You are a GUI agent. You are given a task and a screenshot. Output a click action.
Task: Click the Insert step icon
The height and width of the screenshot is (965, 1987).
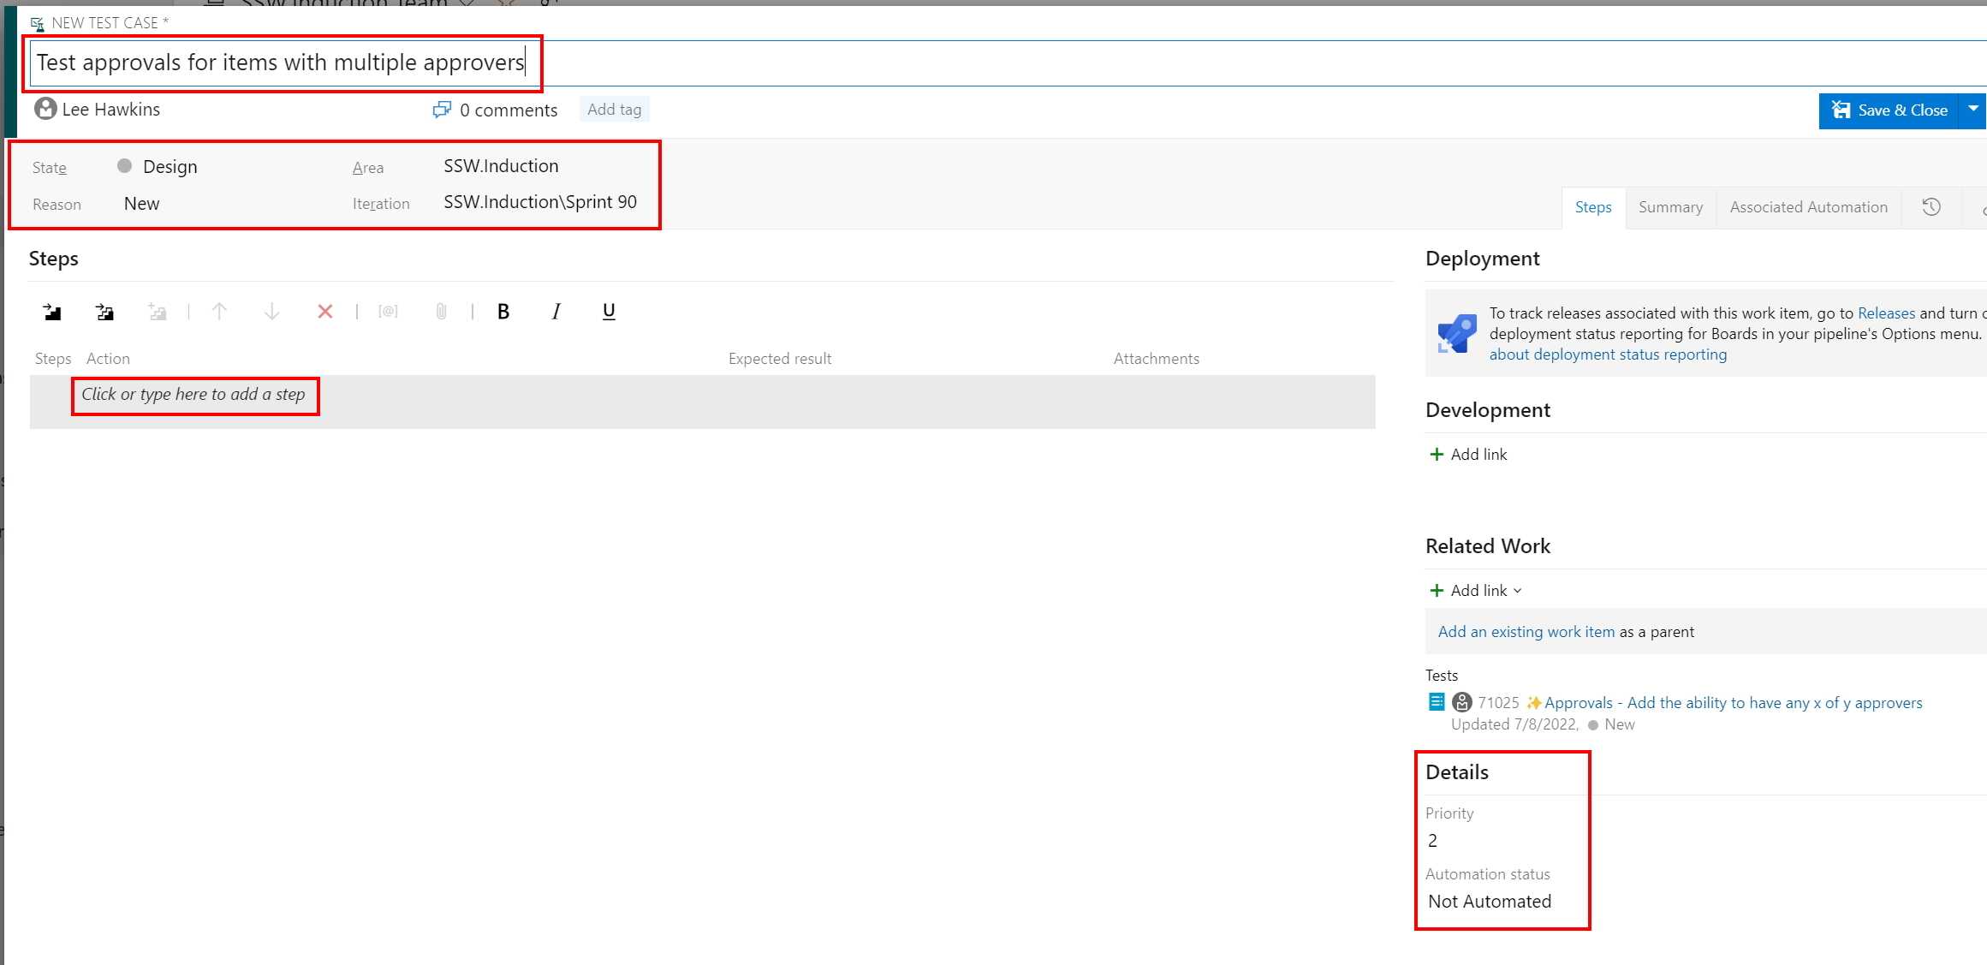pos(52,312)
